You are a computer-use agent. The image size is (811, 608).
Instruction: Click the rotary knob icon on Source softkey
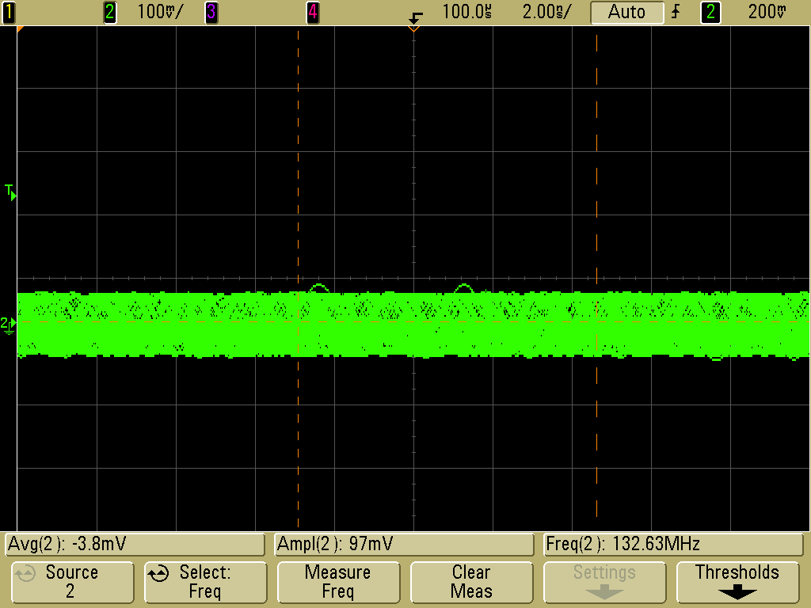click(x=25, y=573)
